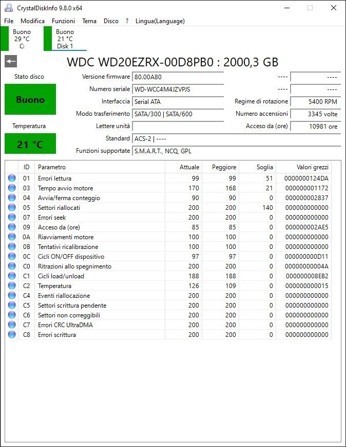Click the ID column header
Image resolution: width=346 pixels, height=447 pixels.
27,167
